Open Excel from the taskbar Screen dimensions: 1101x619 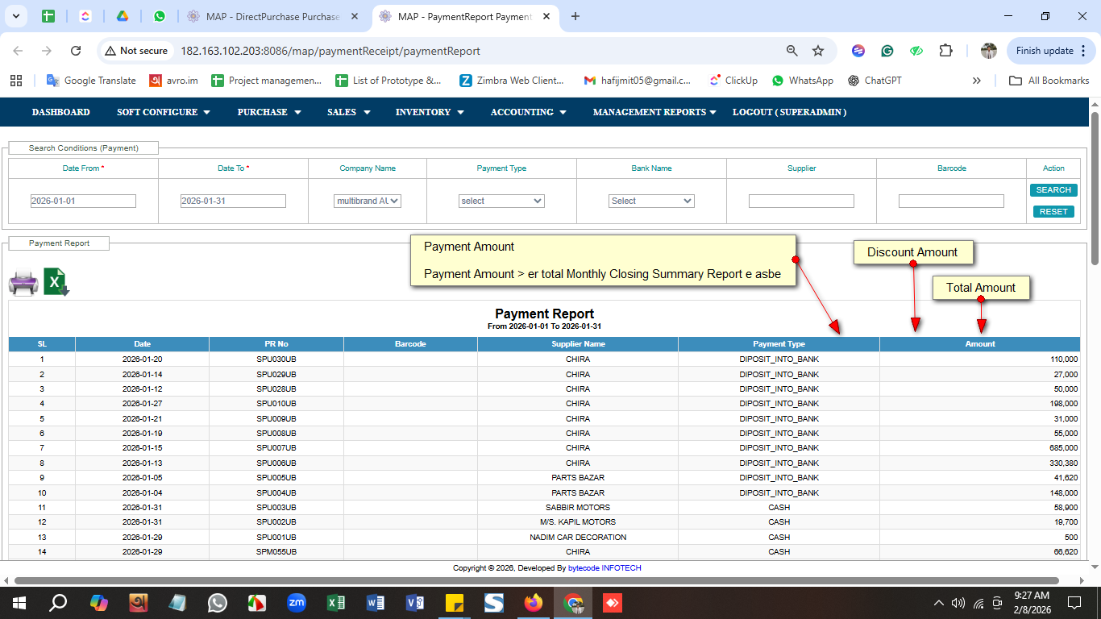tap(336, 602)
